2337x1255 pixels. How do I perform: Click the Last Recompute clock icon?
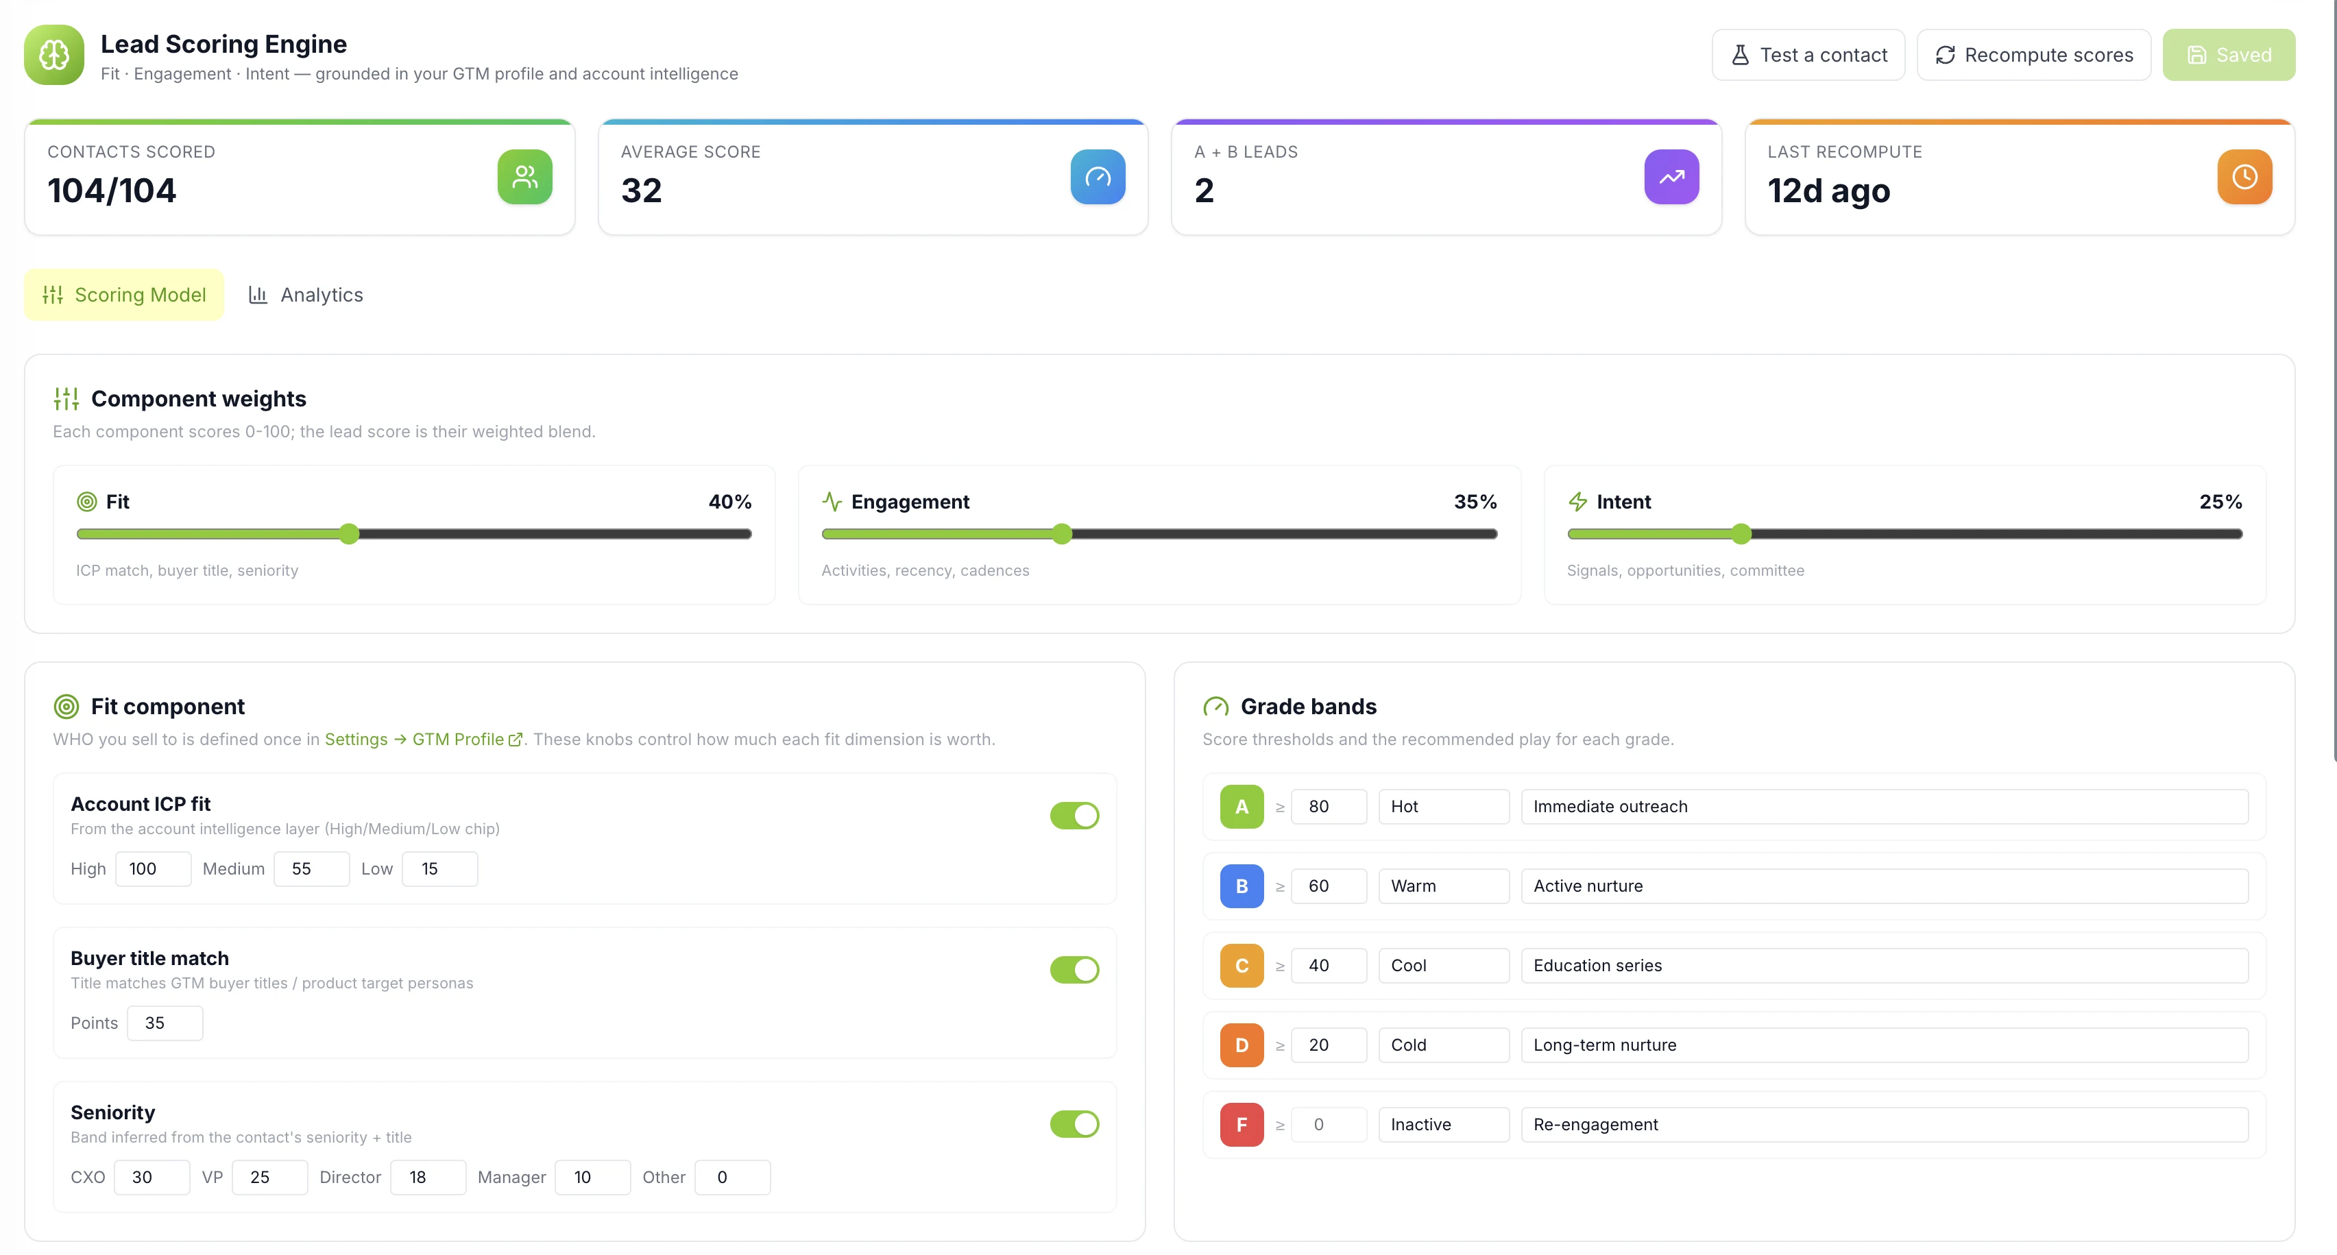pos(2244,177)
